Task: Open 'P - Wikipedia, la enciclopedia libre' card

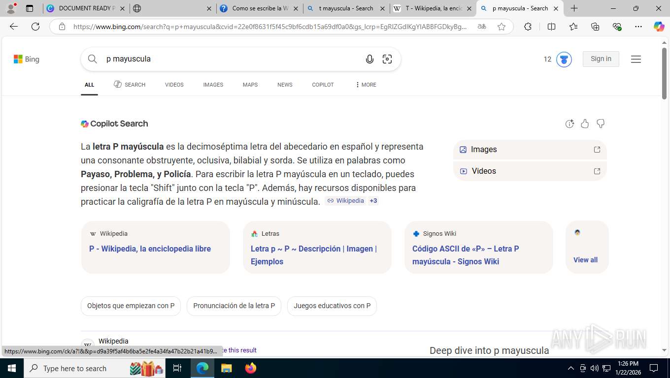Action: [156, 247]
